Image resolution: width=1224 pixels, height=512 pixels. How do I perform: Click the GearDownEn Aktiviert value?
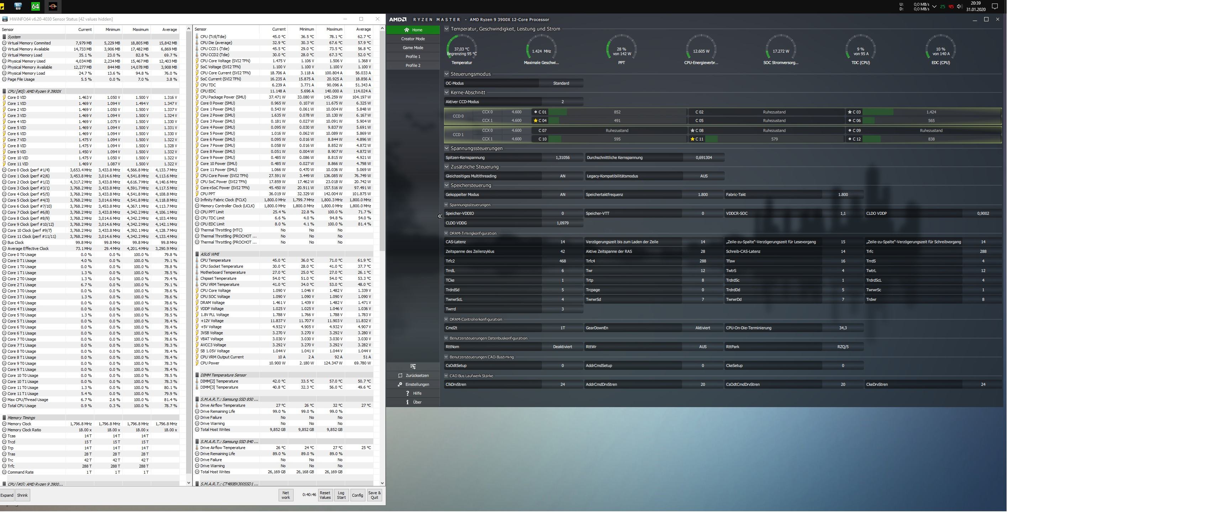click(x=703, y=328)
